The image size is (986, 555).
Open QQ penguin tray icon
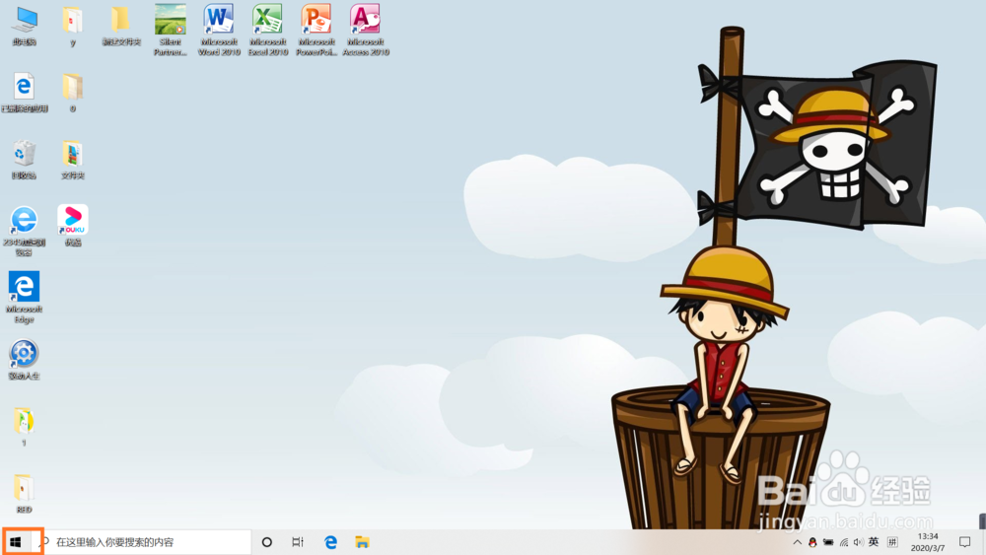(x=812, y=542)
